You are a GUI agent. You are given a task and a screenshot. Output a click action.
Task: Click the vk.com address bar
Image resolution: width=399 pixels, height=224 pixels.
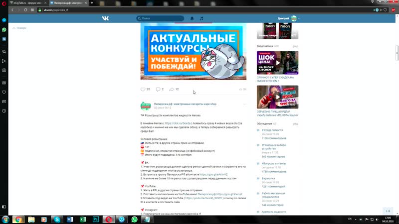pos(203,10)
